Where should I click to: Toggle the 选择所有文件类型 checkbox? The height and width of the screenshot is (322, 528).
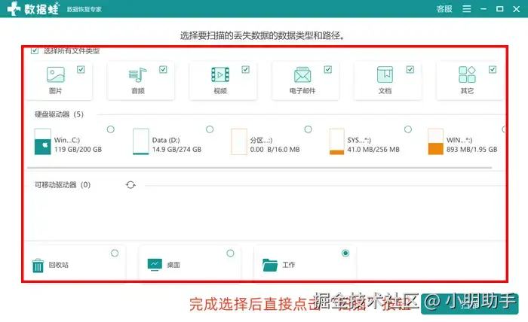click(x=35, y=50)
